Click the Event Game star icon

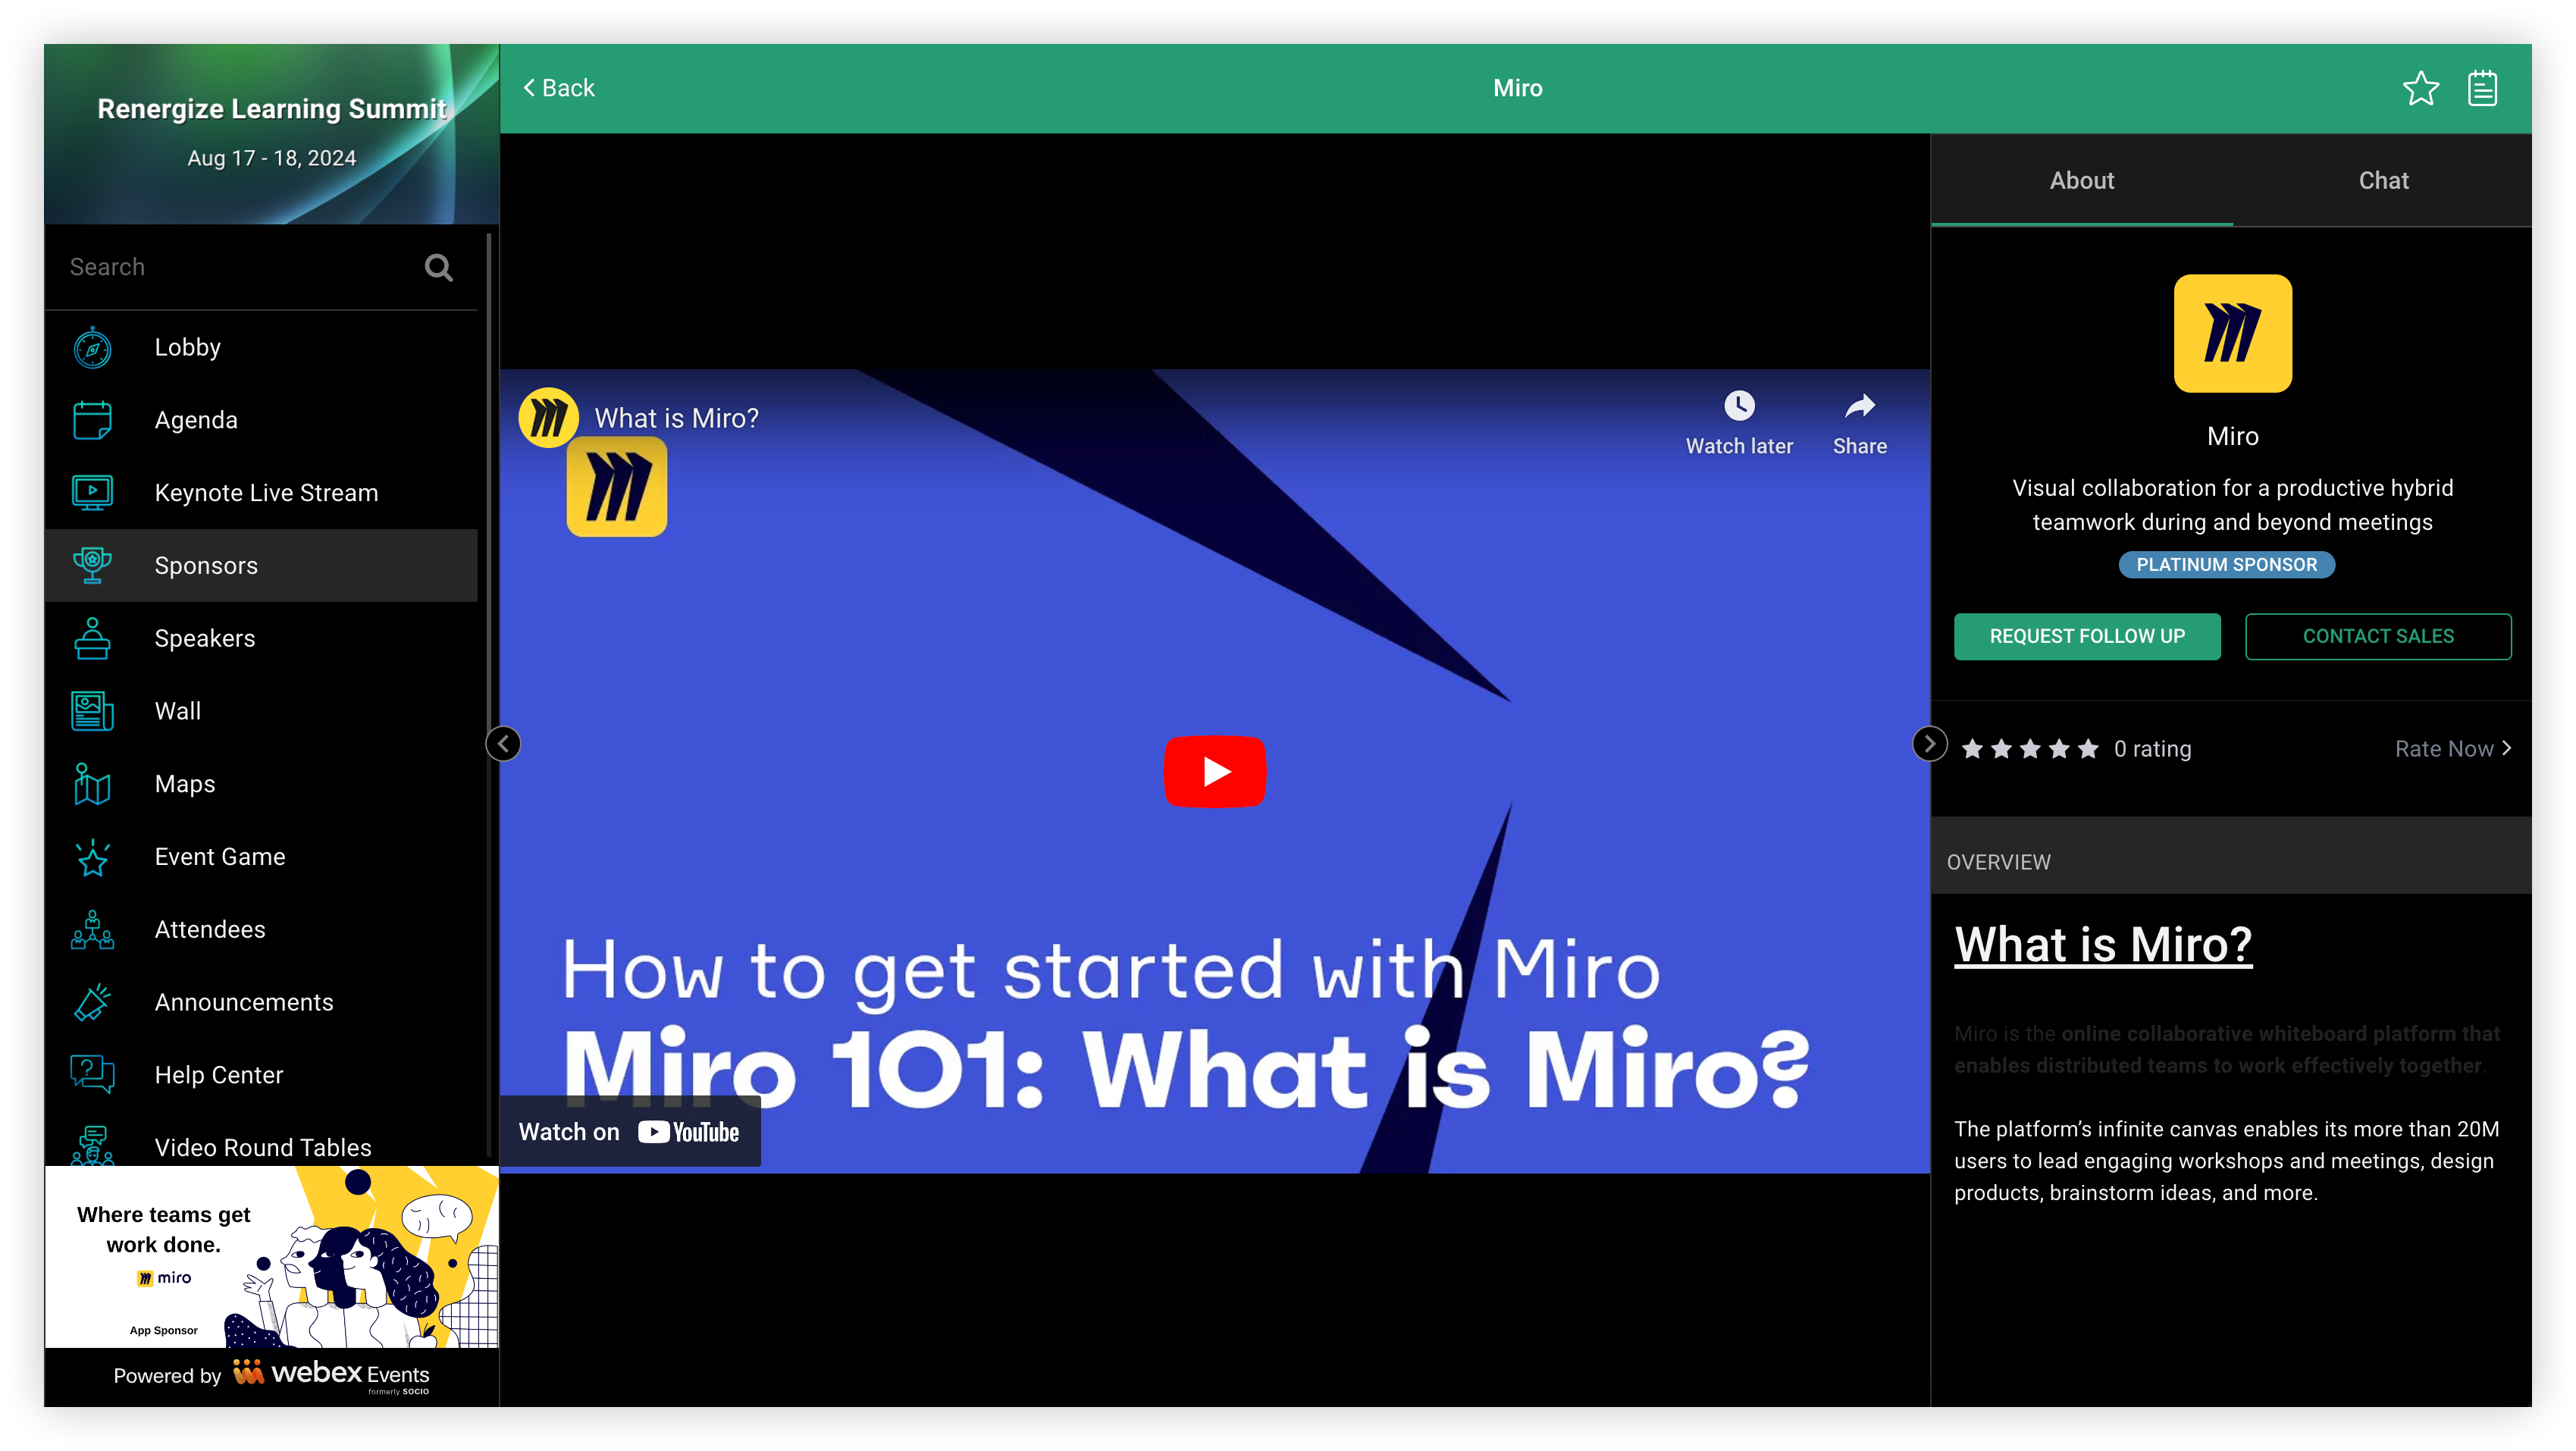[x=92, y=857]
